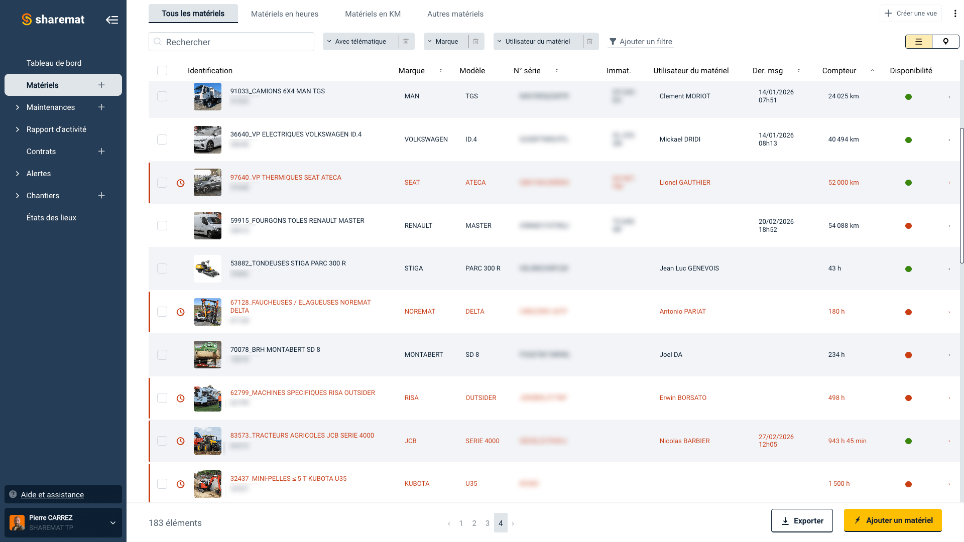Open the three-dot options menu
This screenshot has height=542, width=964.
(x=955, y=13)
